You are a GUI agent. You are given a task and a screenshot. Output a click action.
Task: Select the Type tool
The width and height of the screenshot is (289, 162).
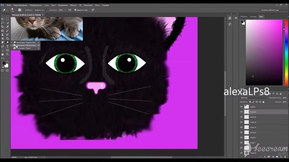(x=7, y=46)
